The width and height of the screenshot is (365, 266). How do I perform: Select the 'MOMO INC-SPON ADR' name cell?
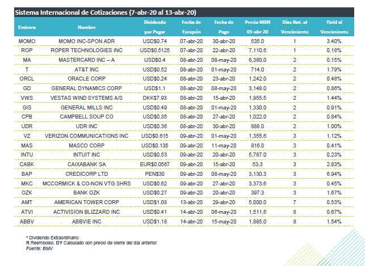click(87, 41)
